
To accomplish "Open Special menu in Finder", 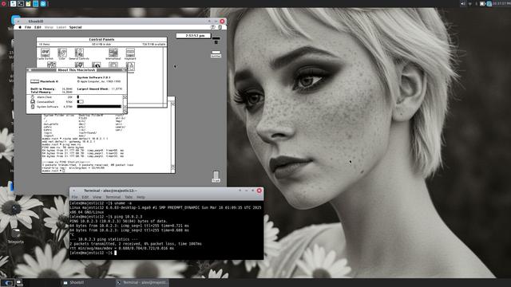I will pyautogui.click(x=75, y=27).
